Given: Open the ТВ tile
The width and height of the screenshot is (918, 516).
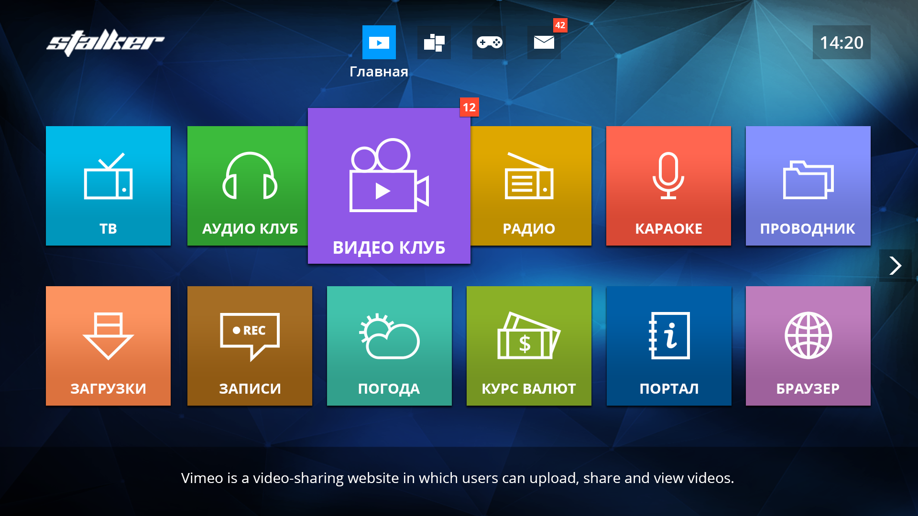Looking at the screenshot, I should coord(108,186).
